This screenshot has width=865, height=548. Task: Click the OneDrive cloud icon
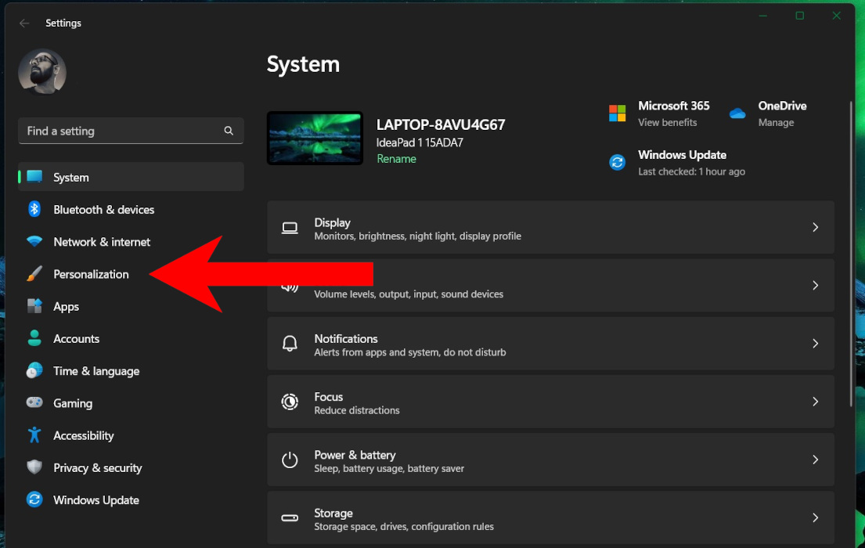[x=737, y=114]
